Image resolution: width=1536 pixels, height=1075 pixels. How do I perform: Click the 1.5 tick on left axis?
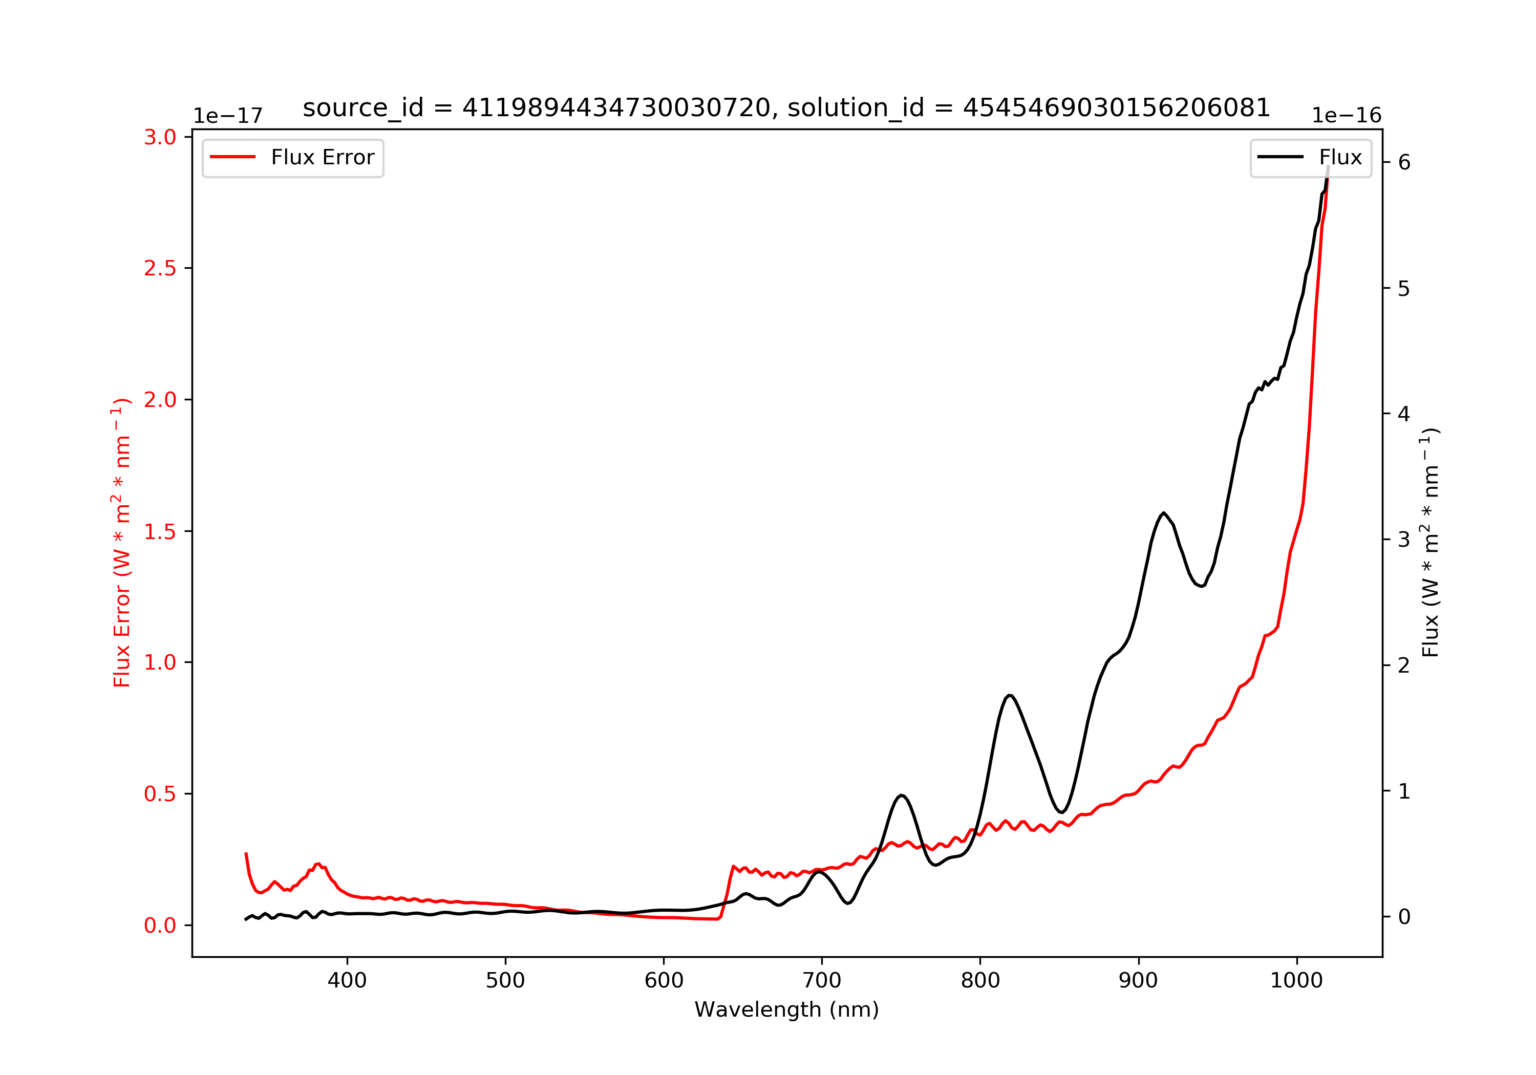[160, 531]
